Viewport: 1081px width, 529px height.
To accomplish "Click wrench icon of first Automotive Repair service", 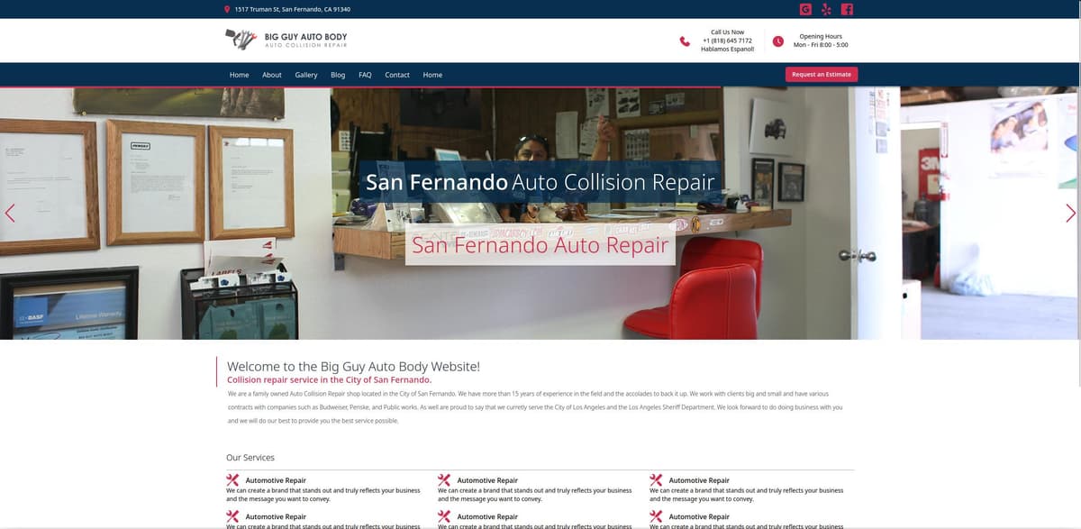I will tap(232, 480).
